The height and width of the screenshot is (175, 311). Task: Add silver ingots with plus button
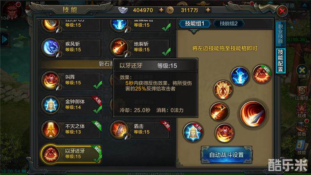161,10
